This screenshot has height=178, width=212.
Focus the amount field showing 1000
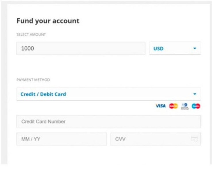point(81,48)
